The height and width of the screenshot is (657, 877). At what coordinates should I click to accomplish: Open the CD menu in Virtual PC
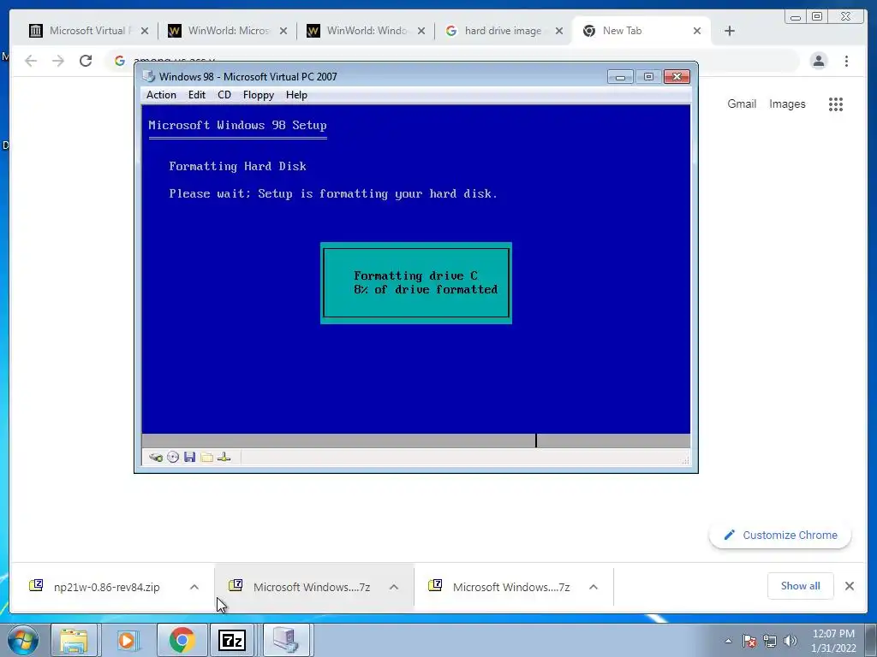click(x=224, y=95)
